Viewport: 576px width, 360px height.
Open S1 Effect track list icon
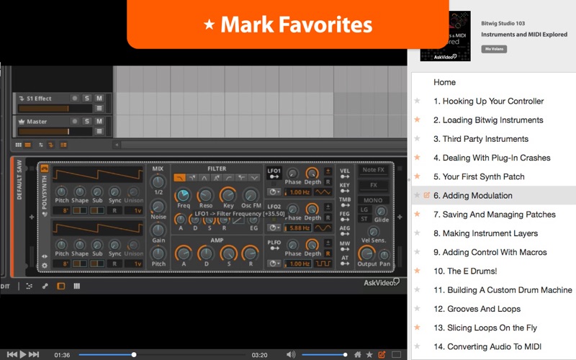click(99, 109)
